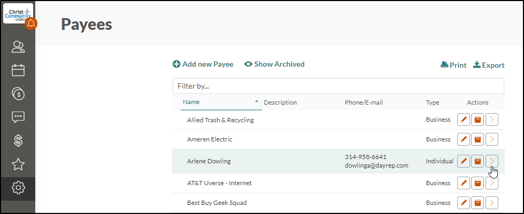Open the dollar sign Accounting icon
Image resolution: width=524 pixels, height=214 pixels.
tap(18, 140)
